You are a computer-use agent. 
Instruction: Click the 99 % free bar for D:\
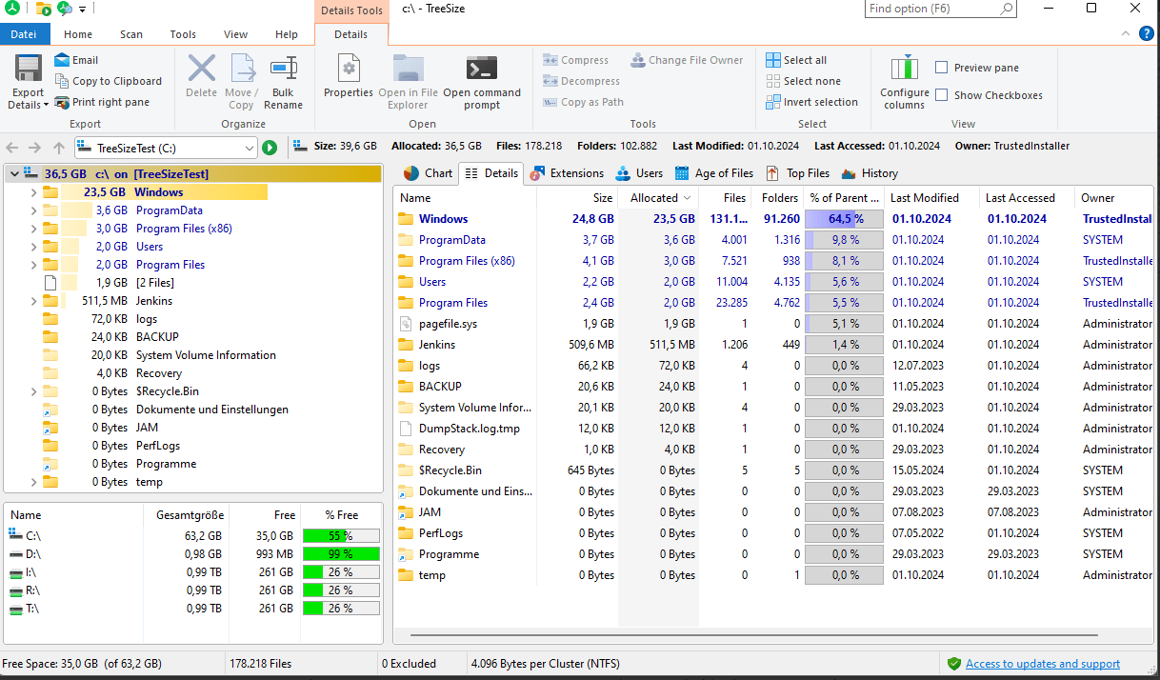[341, 554]
